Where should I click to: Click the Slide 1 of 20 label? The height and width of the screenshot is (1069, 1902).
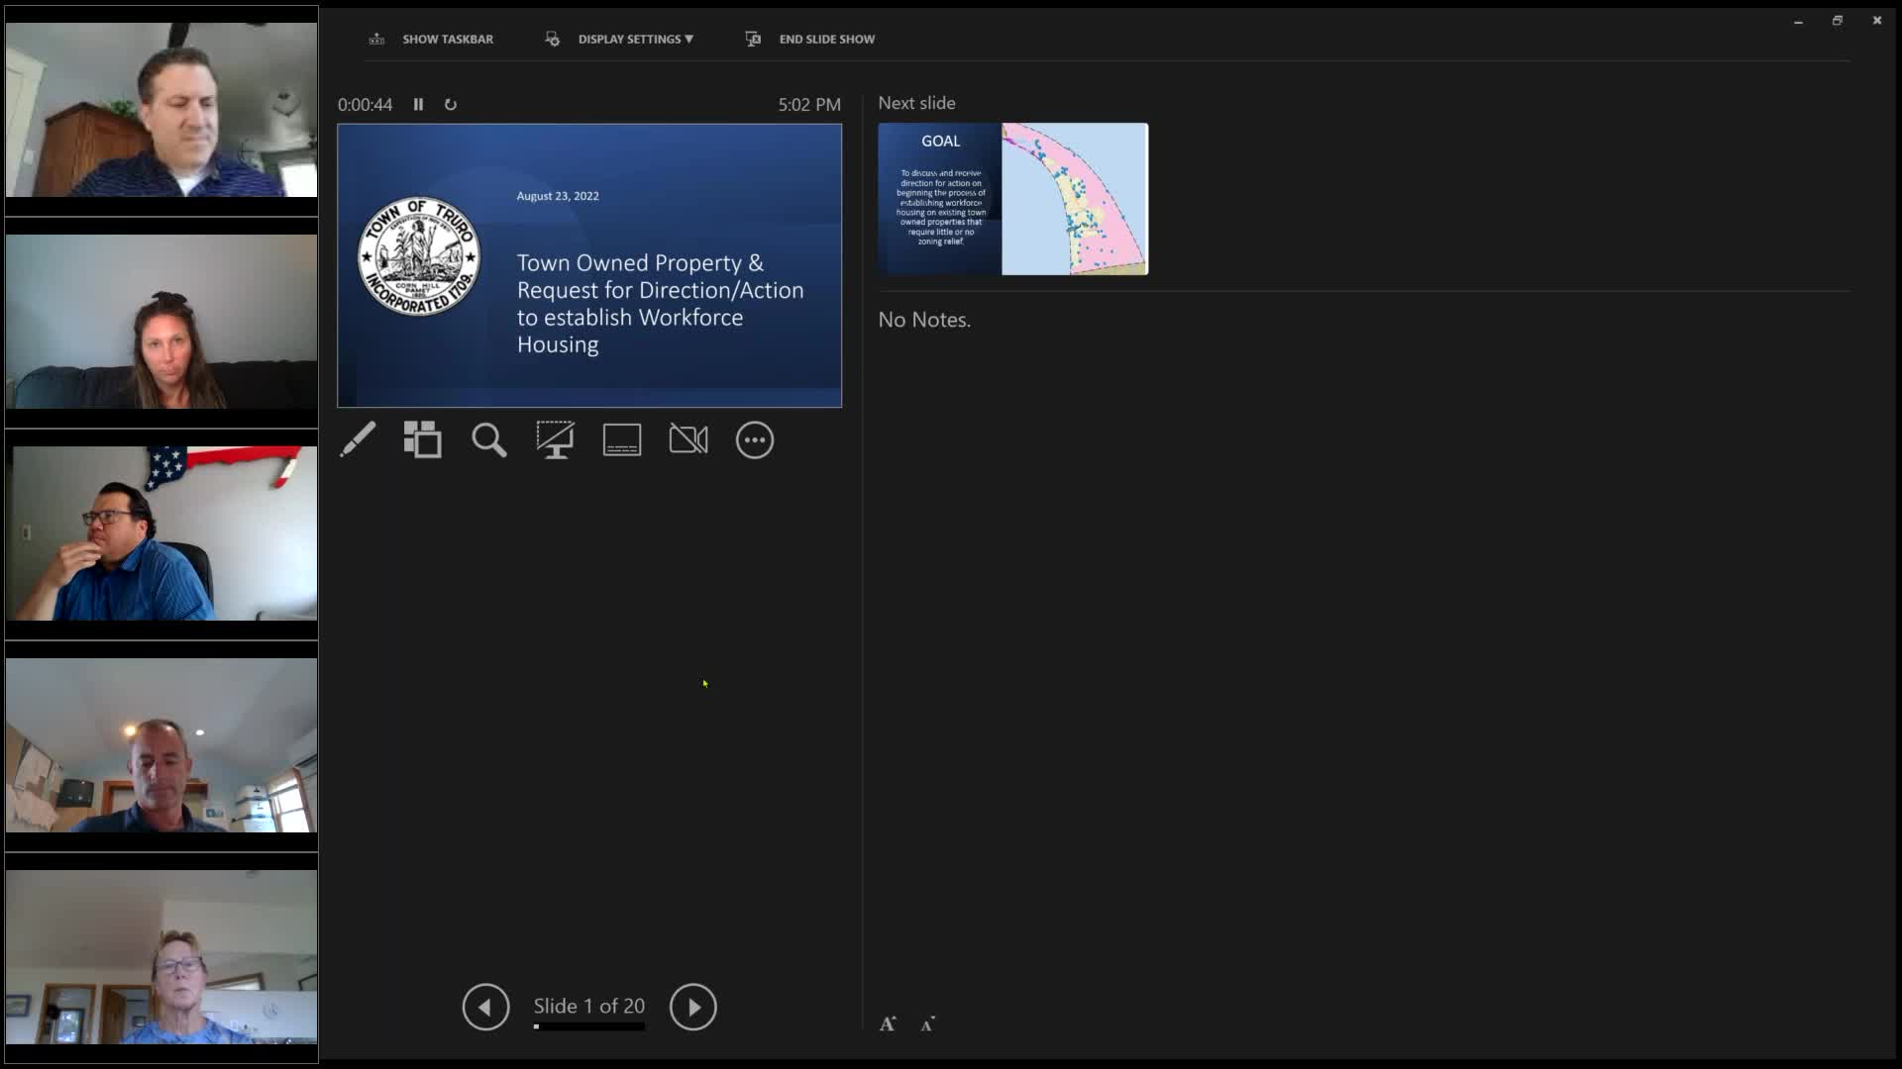click(588, 1006)
